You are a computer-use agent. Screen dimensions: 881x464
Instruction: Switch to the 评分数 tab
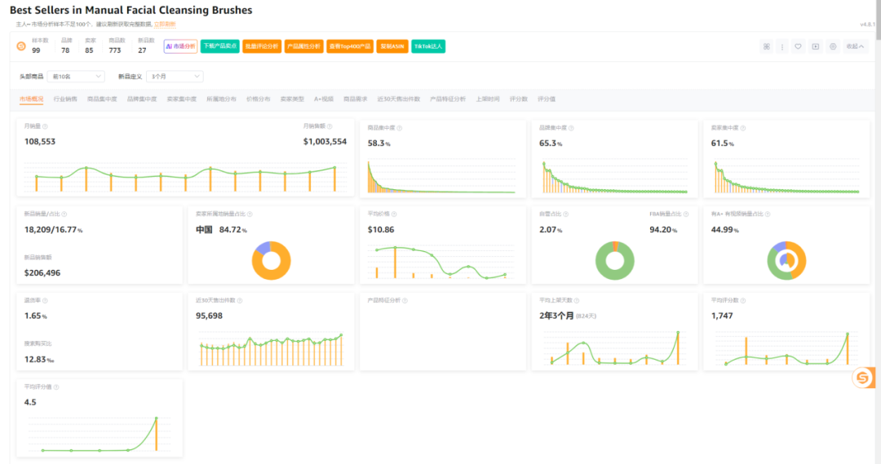pos(519,99)
